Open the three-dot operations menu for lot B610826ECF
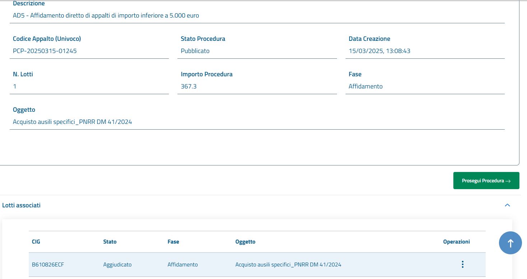Screen dimensions: 527x279 462,264
